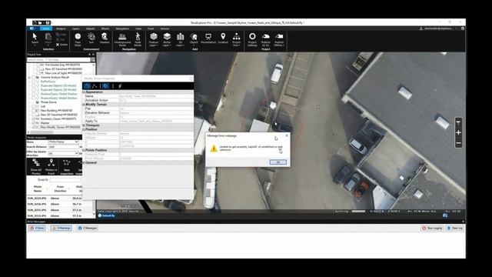Toggle checkbox for Volume Analysis Result
The image size is (492, 277).
click(x=34, y=77)
